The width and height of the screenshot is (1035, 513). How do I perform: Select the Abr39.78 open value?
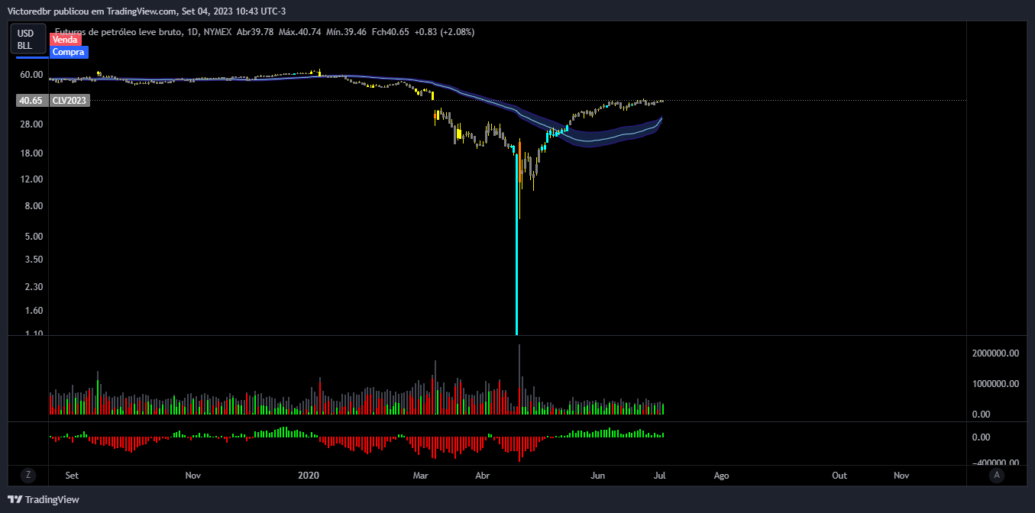tap(255, 32)
